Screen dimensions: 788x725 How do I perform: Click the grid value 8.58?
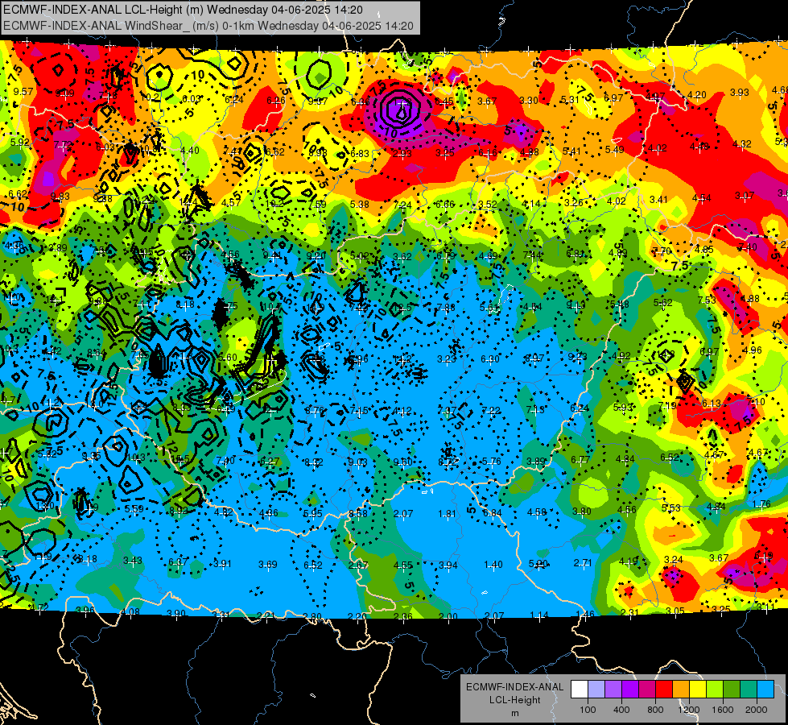[358, 514]
